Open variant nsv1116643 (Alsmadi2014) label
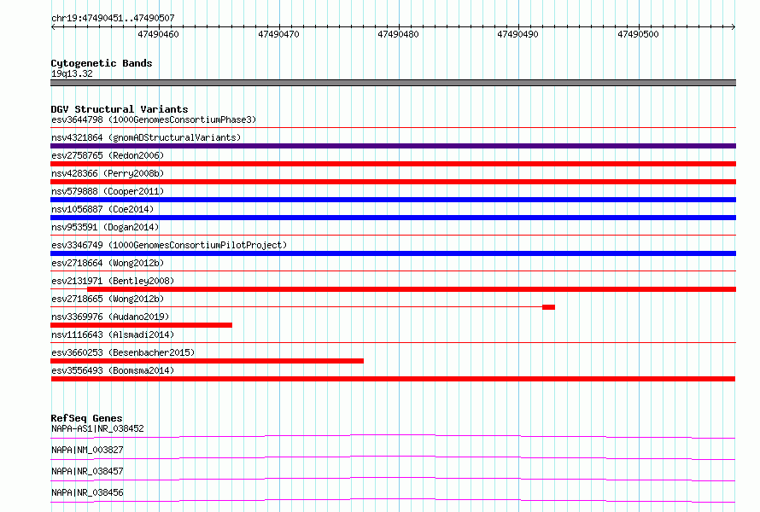 (x=113, y=335)
